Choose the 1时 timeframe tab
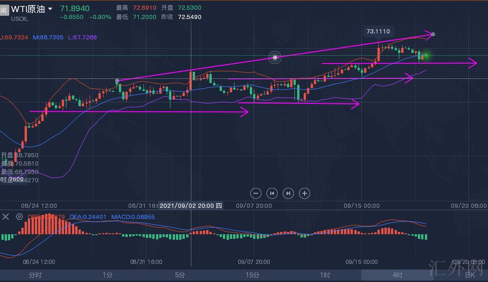 click(325, 275)
